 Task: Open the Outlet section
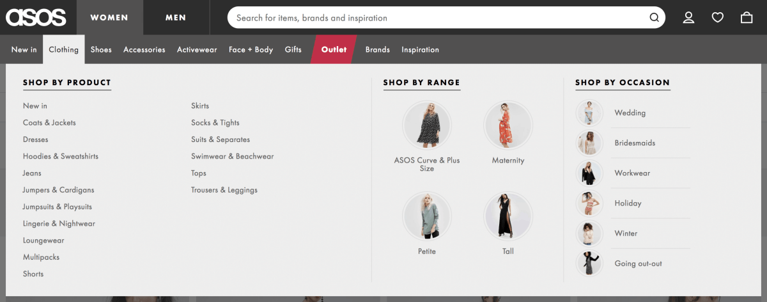click(x=334, y=50)
